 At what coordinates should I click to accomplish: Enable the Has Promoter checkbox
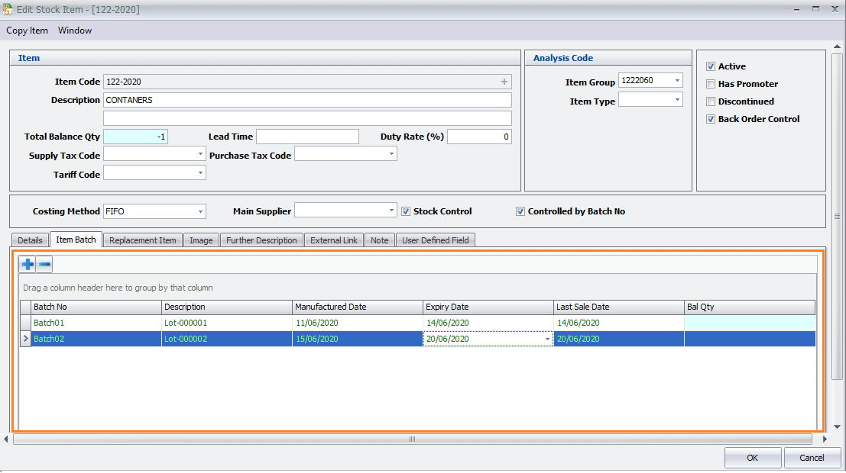(711, 84)
